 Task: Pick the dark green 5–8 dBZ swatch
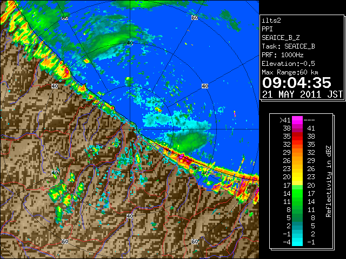click(297, 218)
